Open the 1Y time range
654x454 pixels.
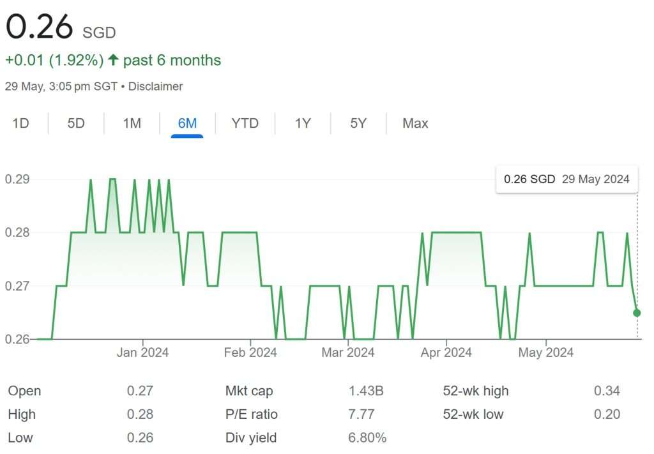point(303,123)
